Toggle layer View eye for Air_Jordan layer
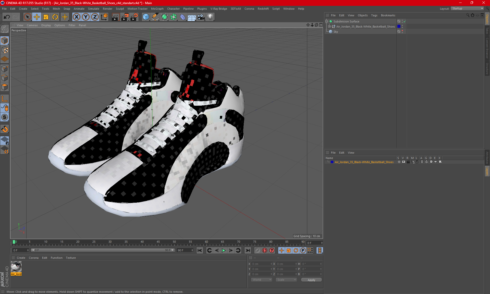Viewport: 490px width, 294px height. 403,162
